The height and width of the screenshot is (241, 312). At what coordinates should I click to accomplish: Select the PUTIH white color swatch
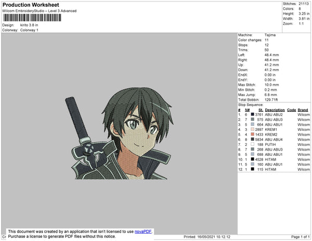252,144
